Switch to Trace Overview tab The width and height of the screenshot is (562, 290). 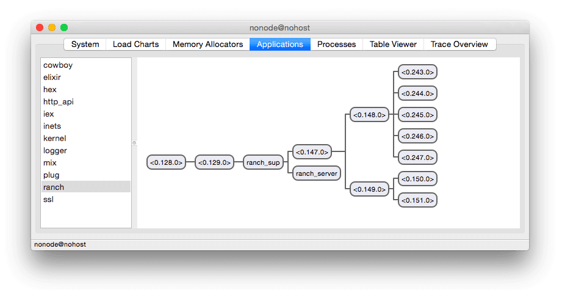click(459, 45)
